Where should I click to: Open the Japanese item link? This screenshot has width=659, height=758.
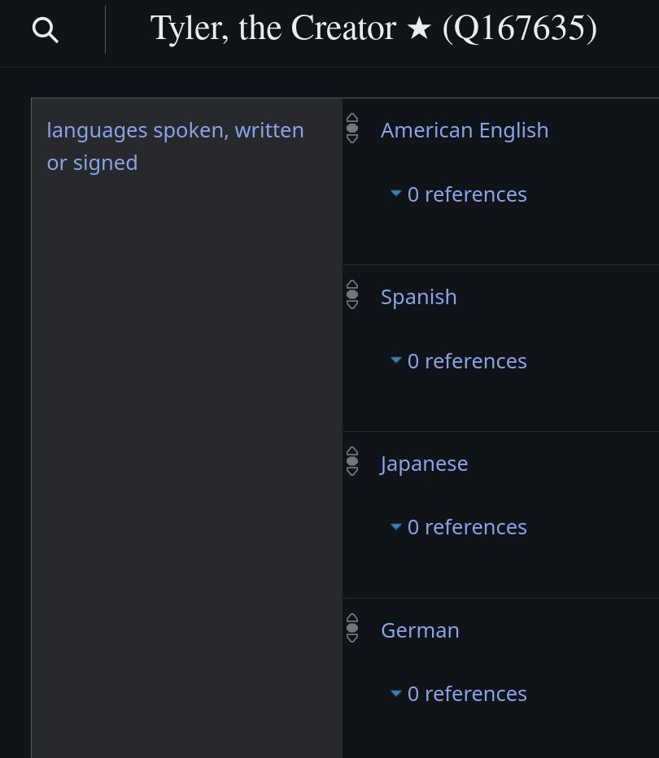point(424,464)
